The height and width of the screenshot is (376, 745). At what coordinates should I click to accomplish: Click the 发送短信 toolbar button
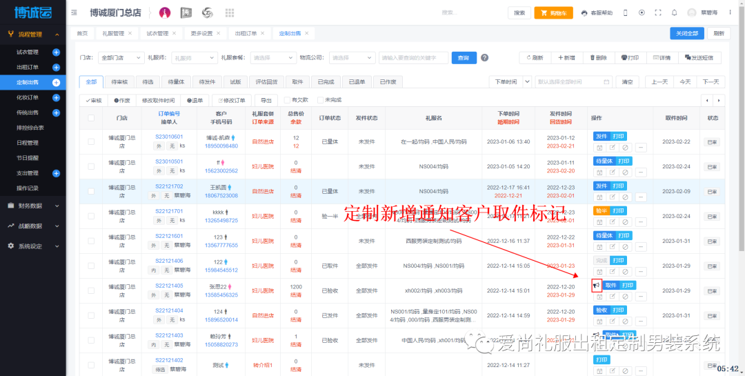[700, 57]
